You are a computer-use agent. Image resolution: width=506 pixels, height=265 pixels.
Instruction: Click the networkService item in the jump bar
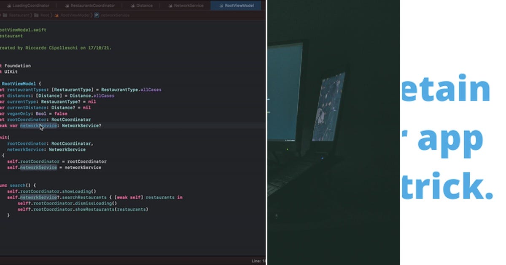click(115, 15)
